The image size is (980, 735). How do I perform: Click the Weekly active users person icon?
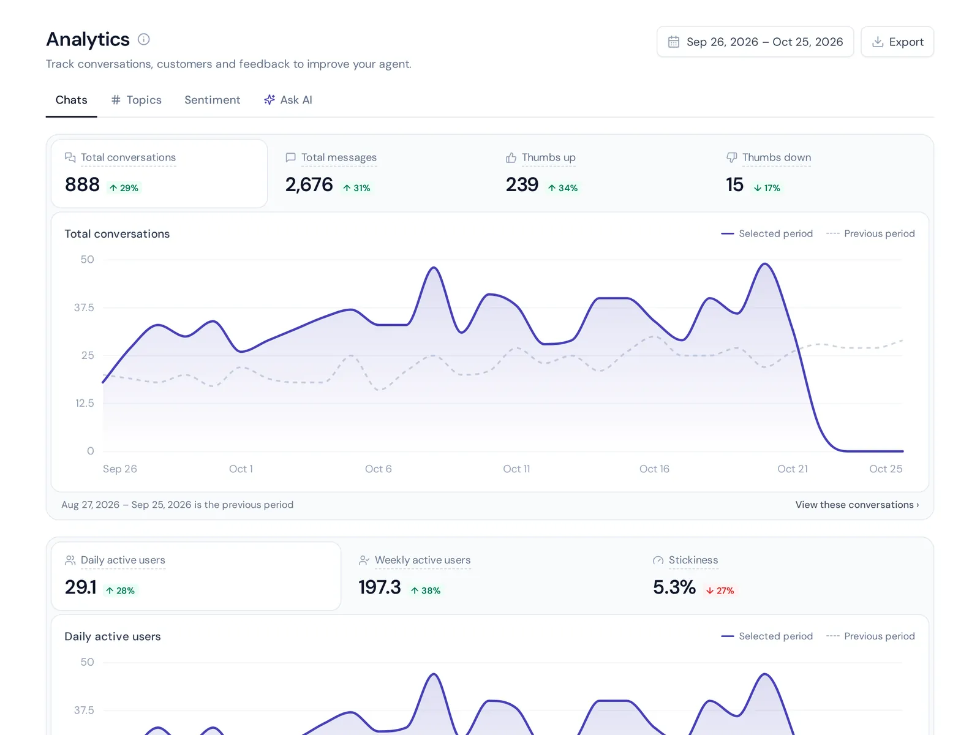pyautogui.click(x=364, y=560)
